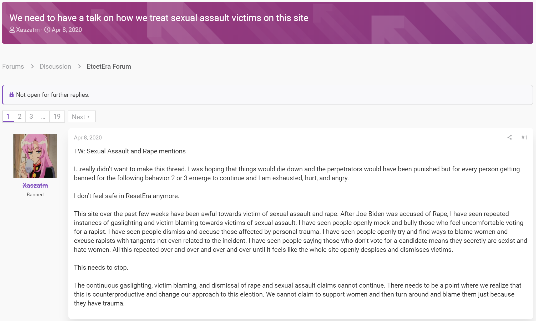
Task: Click the lock icon in the closed notice
Action: 12,94
